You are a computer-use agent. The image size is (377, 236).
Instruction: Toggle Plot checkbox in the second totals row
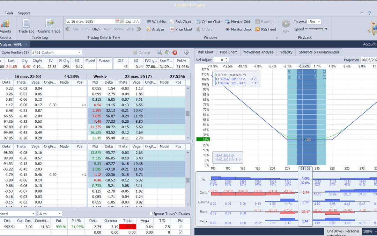[180, 233]
